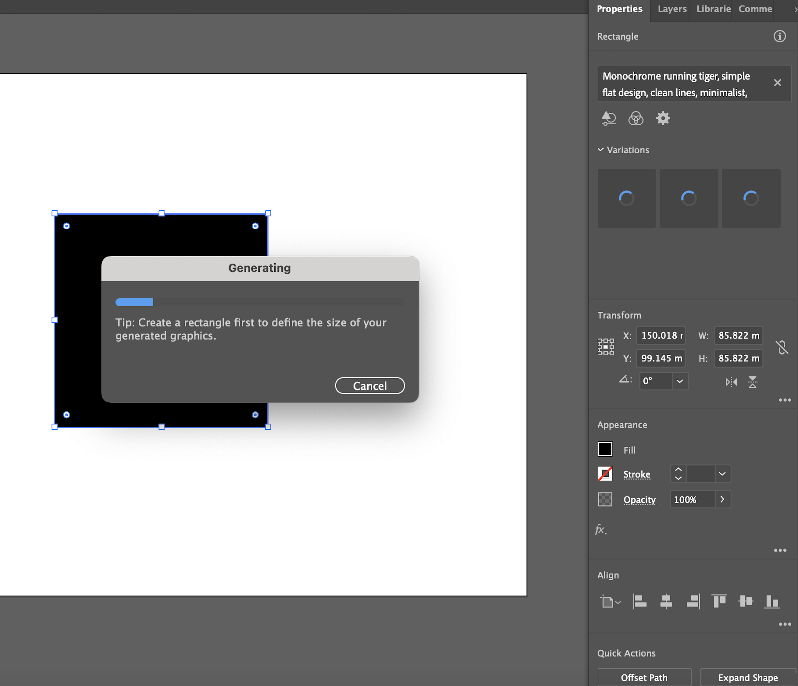Open the Opacity panel link
The height and width of the screenshot is (686, 798).
pyautogui.click(x=639, y=500)
